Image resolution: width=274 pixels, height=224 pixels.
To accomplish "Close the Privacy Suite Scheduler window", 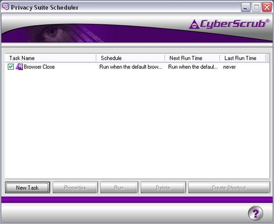I will pos(267,7).
